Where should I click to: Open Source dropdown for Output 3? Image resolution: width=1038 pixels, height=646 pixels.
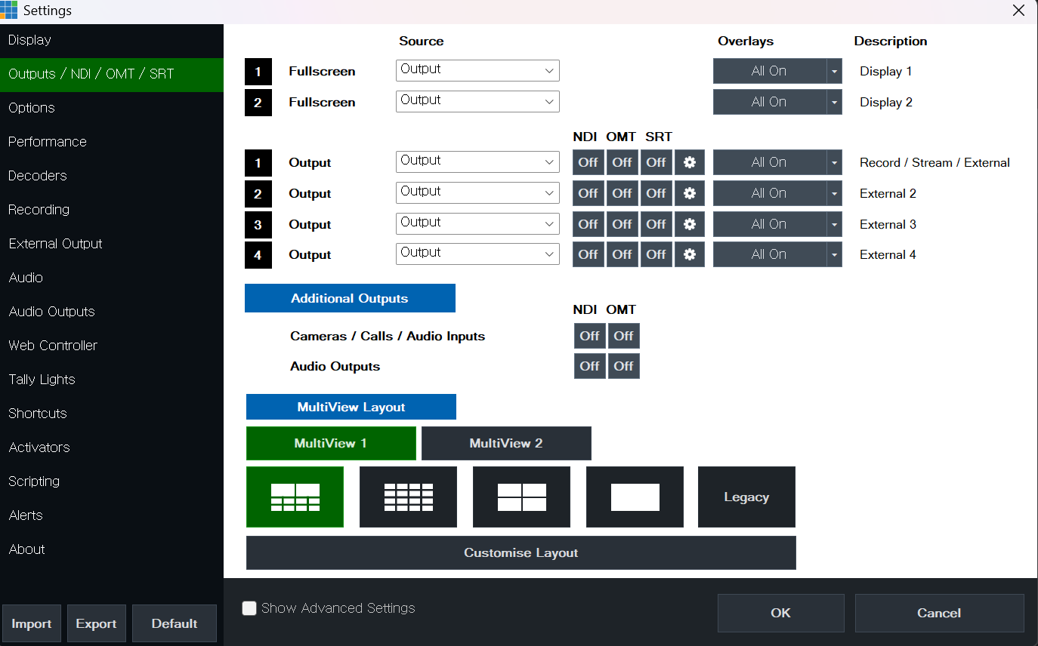[477, 223]
